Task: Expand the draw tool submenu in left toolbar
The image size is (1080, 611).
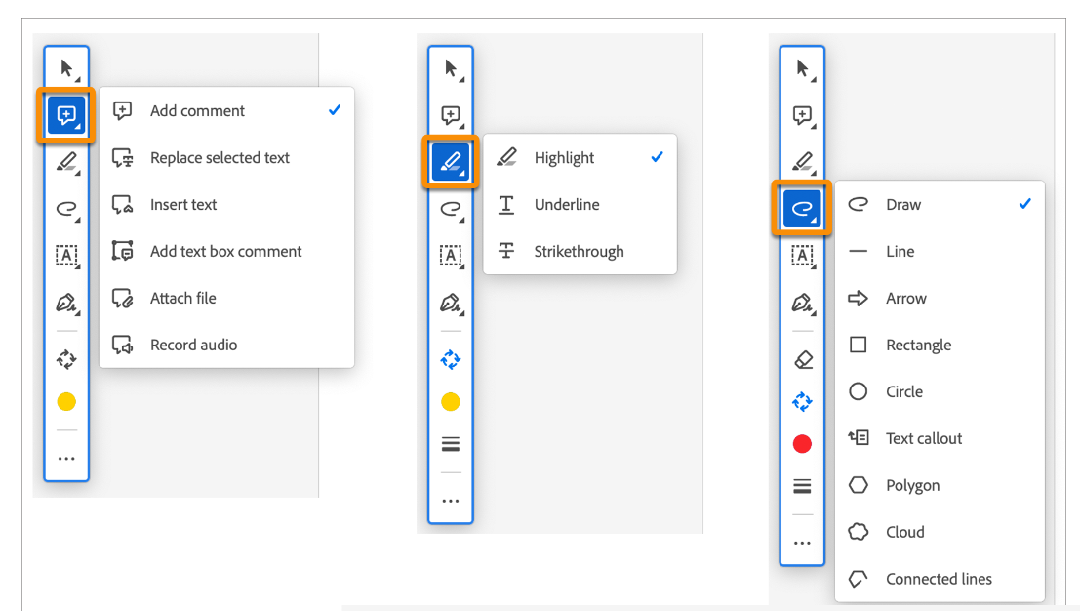Action: coord(66,208)
